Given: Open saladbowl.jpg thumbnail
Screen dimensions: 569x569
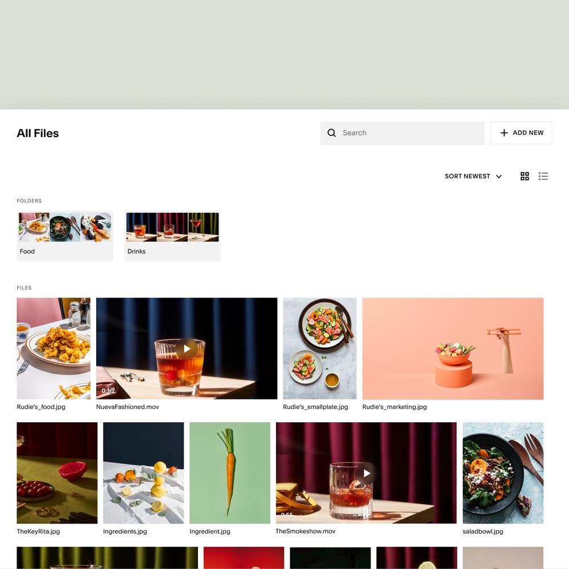Looking at the screenshot, I should tap(503, 473).
